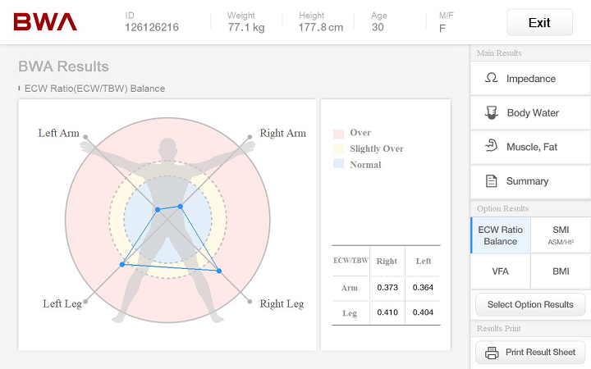Click the Right Arm axis label
The width and height of the screenshot is (591, 369).
pyautogui.click(x=282, y=133)
